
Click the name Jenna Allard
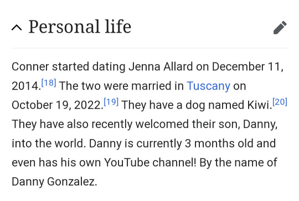[161, 67]
